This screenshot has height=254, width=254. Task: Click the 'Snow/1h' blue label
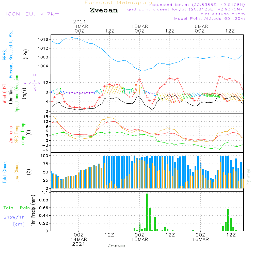[14, 217]
